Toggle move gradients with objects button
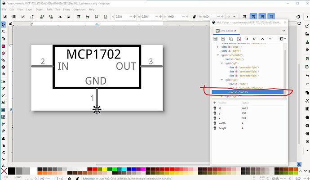 [262, 17]
